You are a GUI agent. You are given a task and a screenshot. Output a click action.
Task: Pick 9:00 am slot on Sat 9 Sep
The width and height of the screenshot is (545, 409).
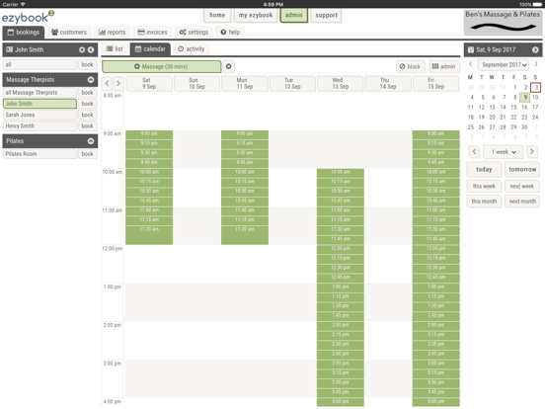(149, 134)
